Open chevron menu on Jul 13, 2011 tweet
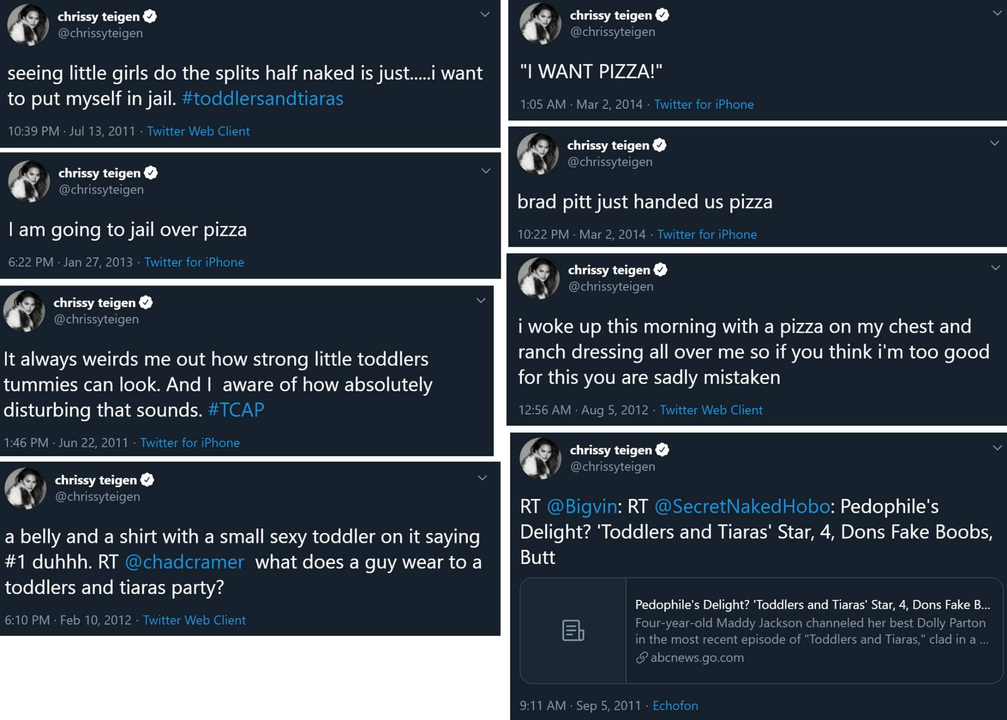Image resolution: width=1007 pixels, height=720 pixels. point(485,14)
